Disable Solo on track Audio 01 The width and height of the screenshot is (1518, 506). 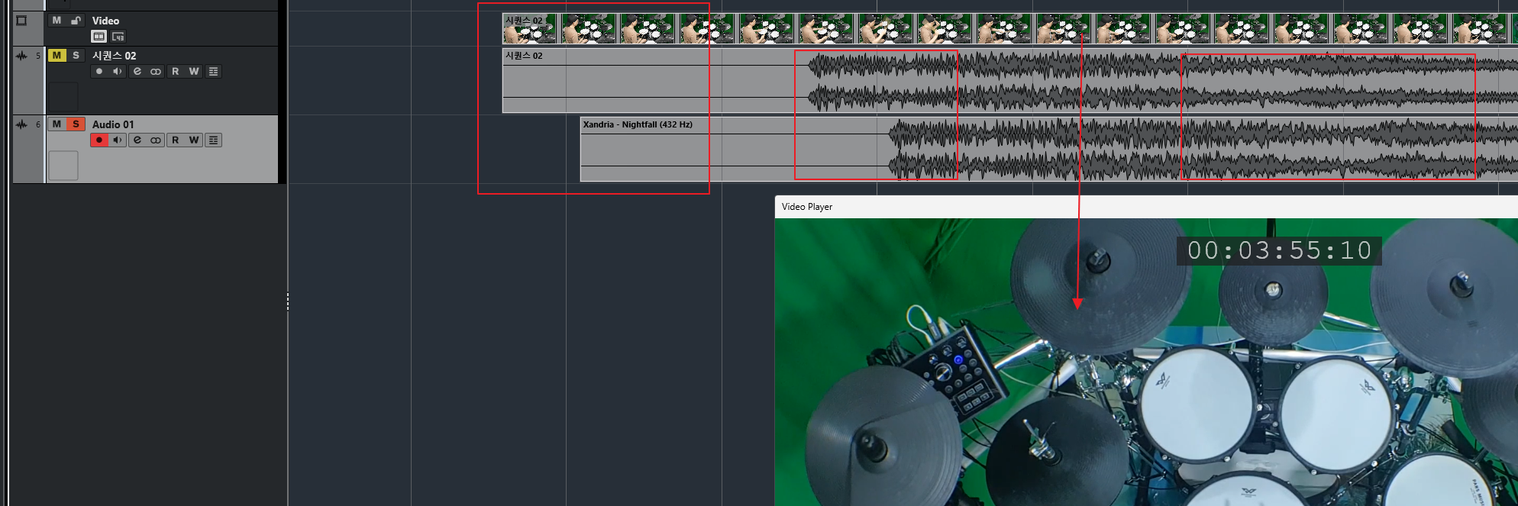click(76, 124)
